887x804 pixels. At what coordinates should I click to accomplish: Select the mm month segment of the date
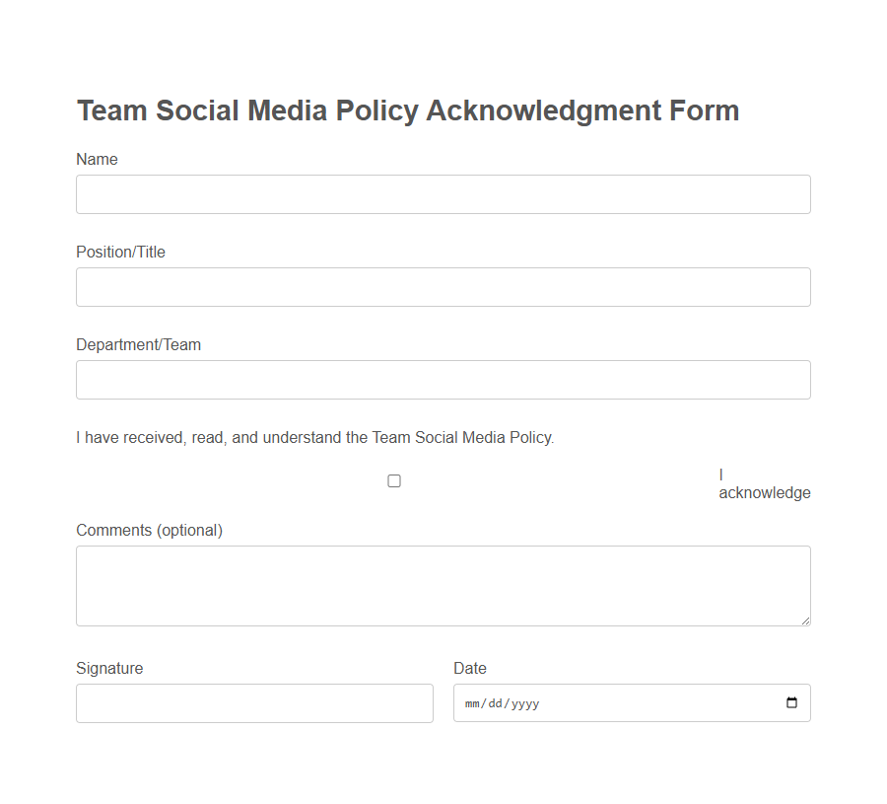[x=473, y=702]
